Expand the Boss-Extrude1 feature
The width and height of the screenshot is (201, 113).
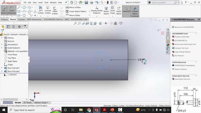coord(2,68)
